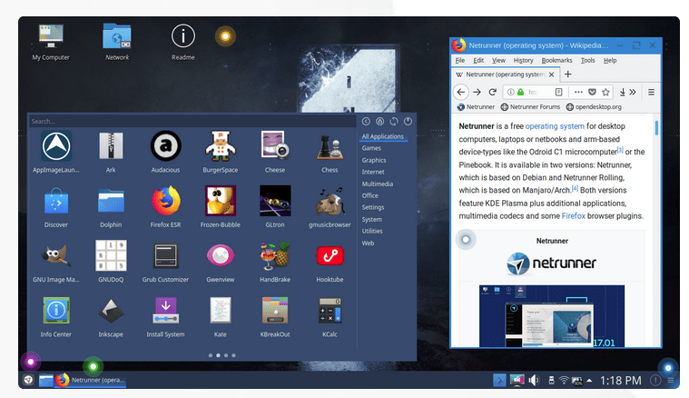Open WiFi network tray icon
The image size is (689, 398).
click(564, 380)
